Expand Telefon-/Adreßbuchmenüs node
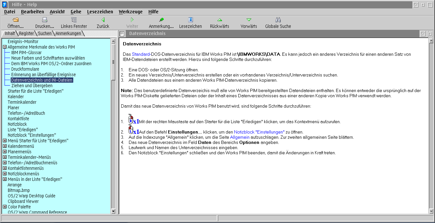Viewport: 435px width, 223px height. [5, 163]
